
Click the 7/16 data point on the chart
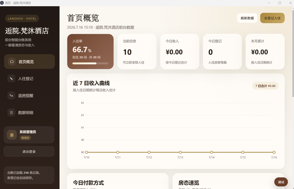[274, 152]
